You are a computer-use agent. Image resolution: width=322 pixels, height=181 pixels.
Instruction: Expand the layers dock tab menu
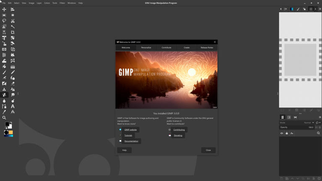point(319,117)
